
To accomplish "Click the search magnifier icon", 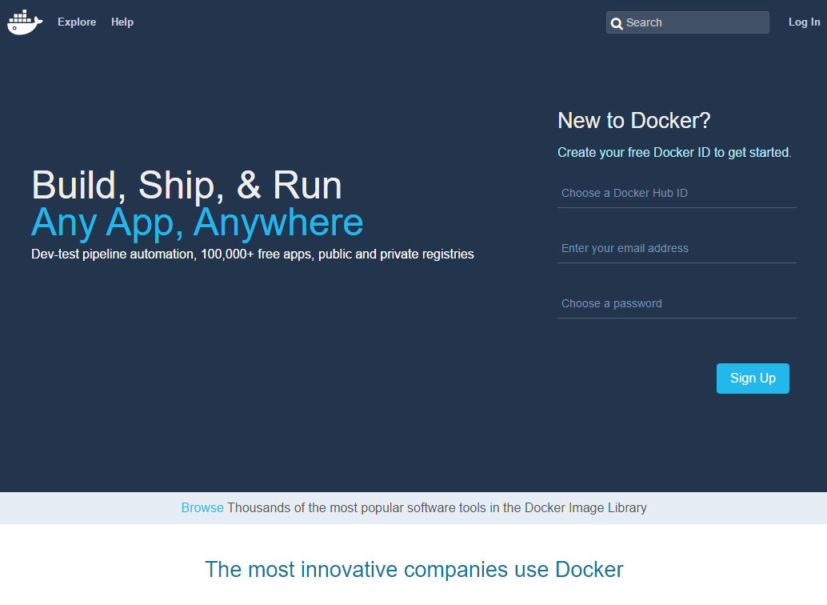I will tap(616, 23).
